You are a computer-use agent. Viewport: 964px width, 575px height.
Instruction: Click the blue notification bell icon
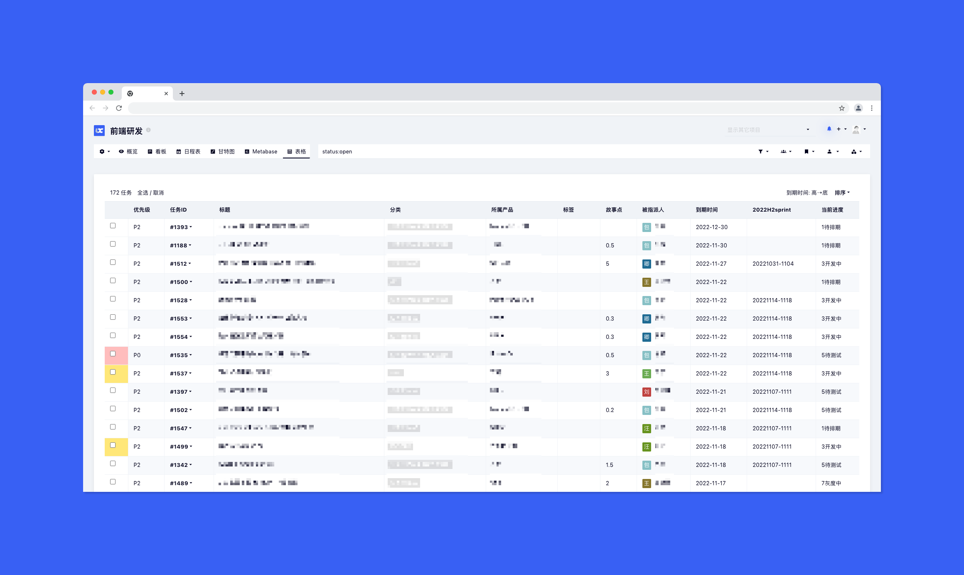tap(829, 129)
